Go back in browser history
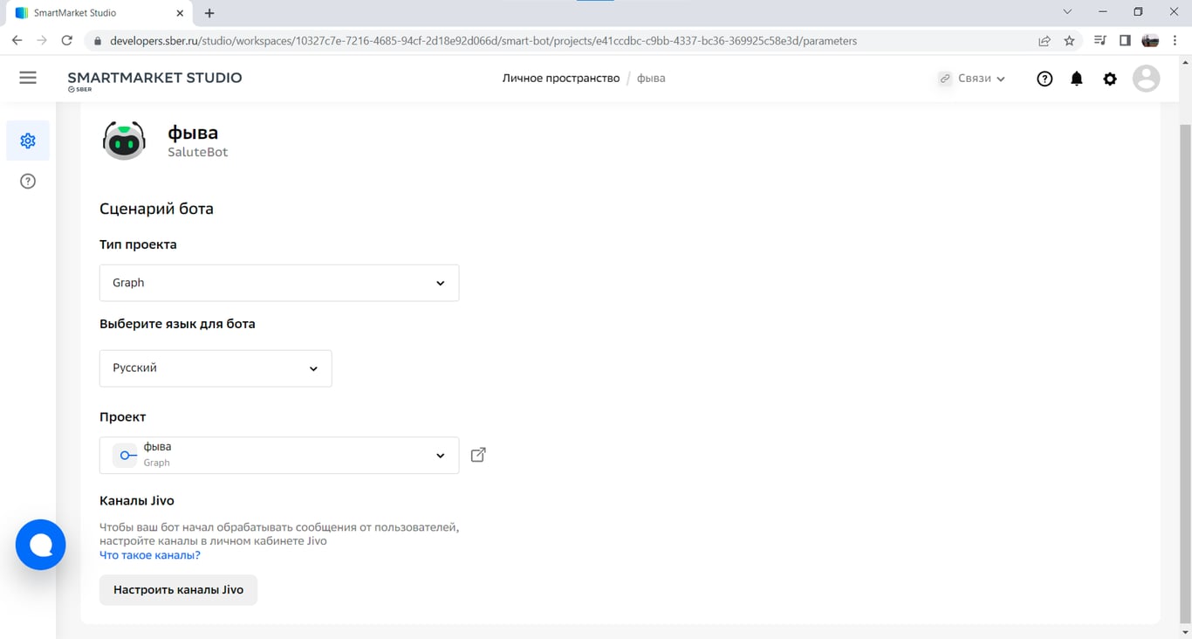 [x=17, y=40]
